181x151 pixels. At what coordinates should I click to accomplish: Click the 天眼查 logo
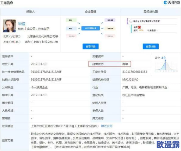[x=172, y=2]
